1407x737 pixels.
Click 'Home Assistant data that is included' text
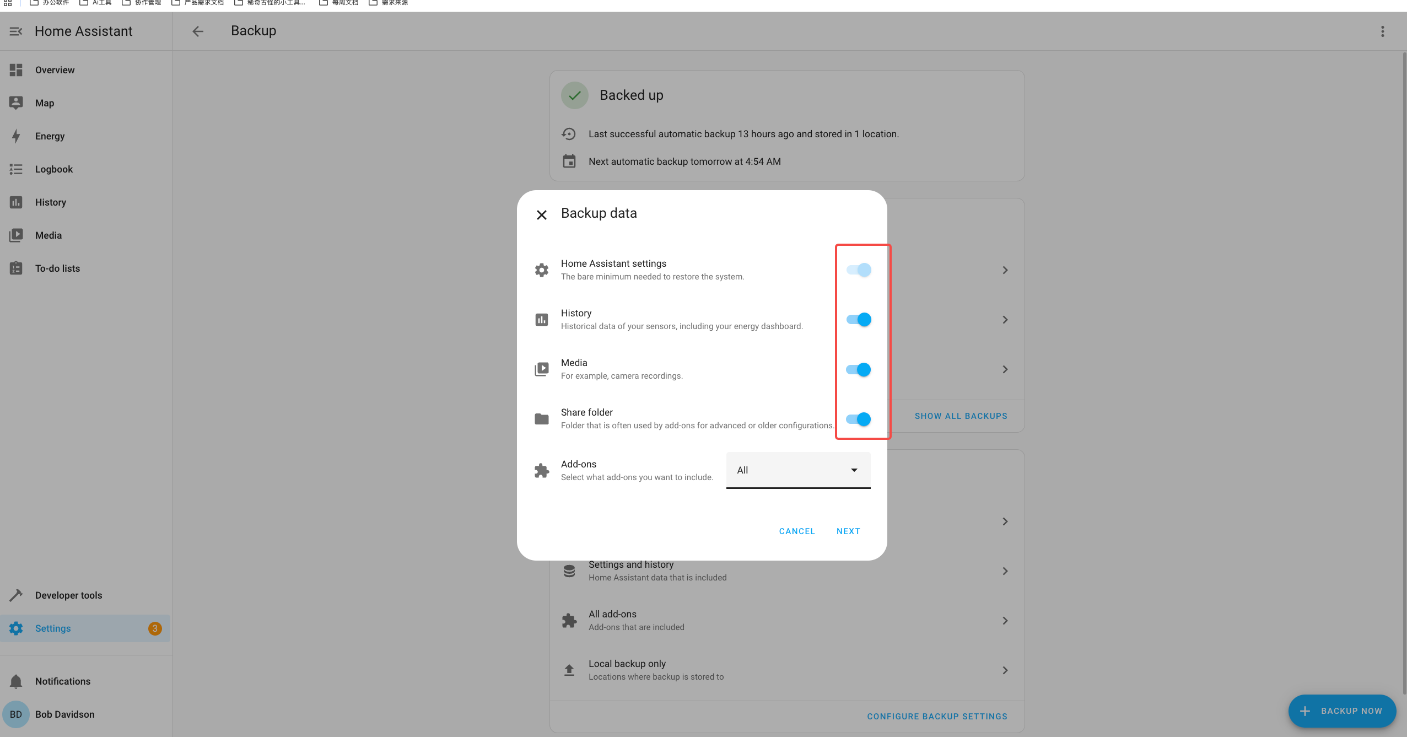click(x=657, y=578)
